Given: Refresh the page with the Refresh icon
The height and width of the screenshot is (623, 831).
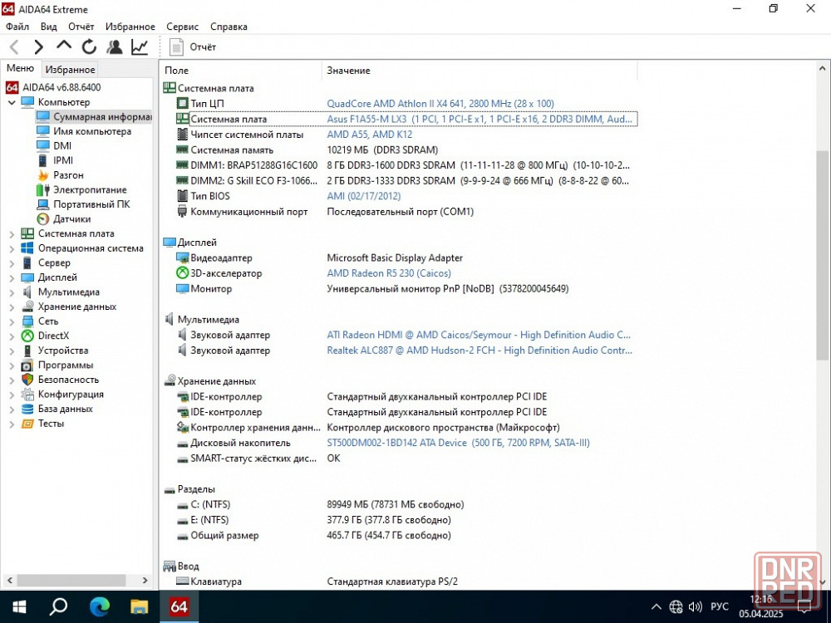Looking at the screenshot, I should tap(89, 47).
